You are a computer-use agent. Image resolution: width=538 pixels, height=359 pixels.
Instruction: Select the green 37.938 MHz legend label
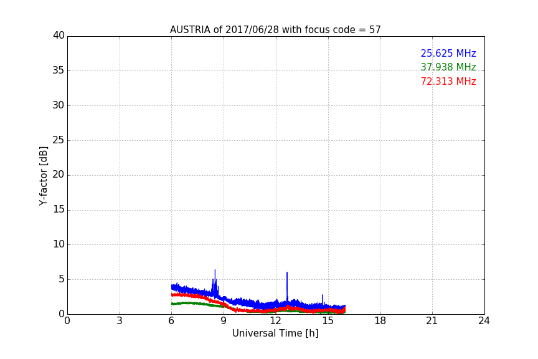click(x=448, y=67)
